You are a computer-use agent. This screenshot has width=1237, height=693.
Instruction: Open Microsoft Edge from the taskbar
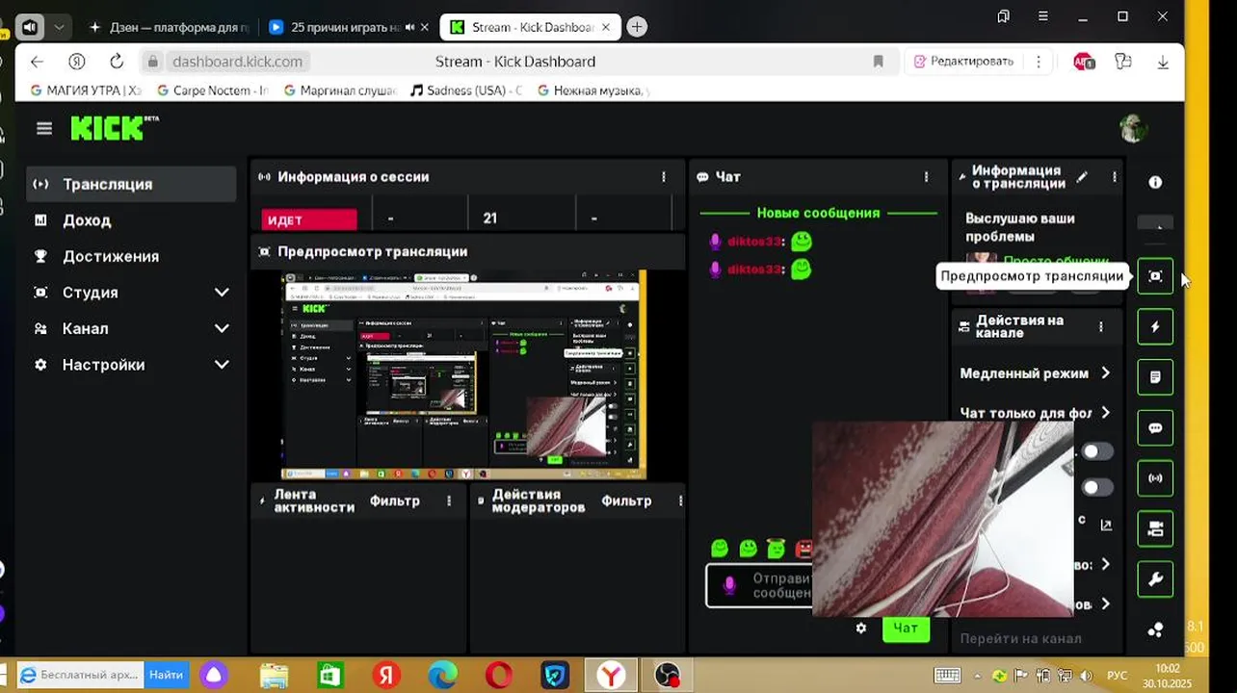tap(442, 676)
